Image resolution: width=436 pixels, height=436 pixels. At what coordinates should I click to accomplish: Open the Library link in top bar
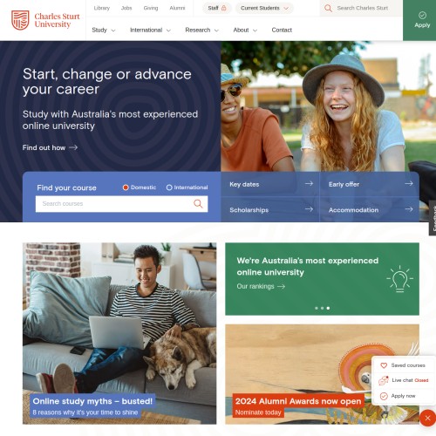(102, 8)
